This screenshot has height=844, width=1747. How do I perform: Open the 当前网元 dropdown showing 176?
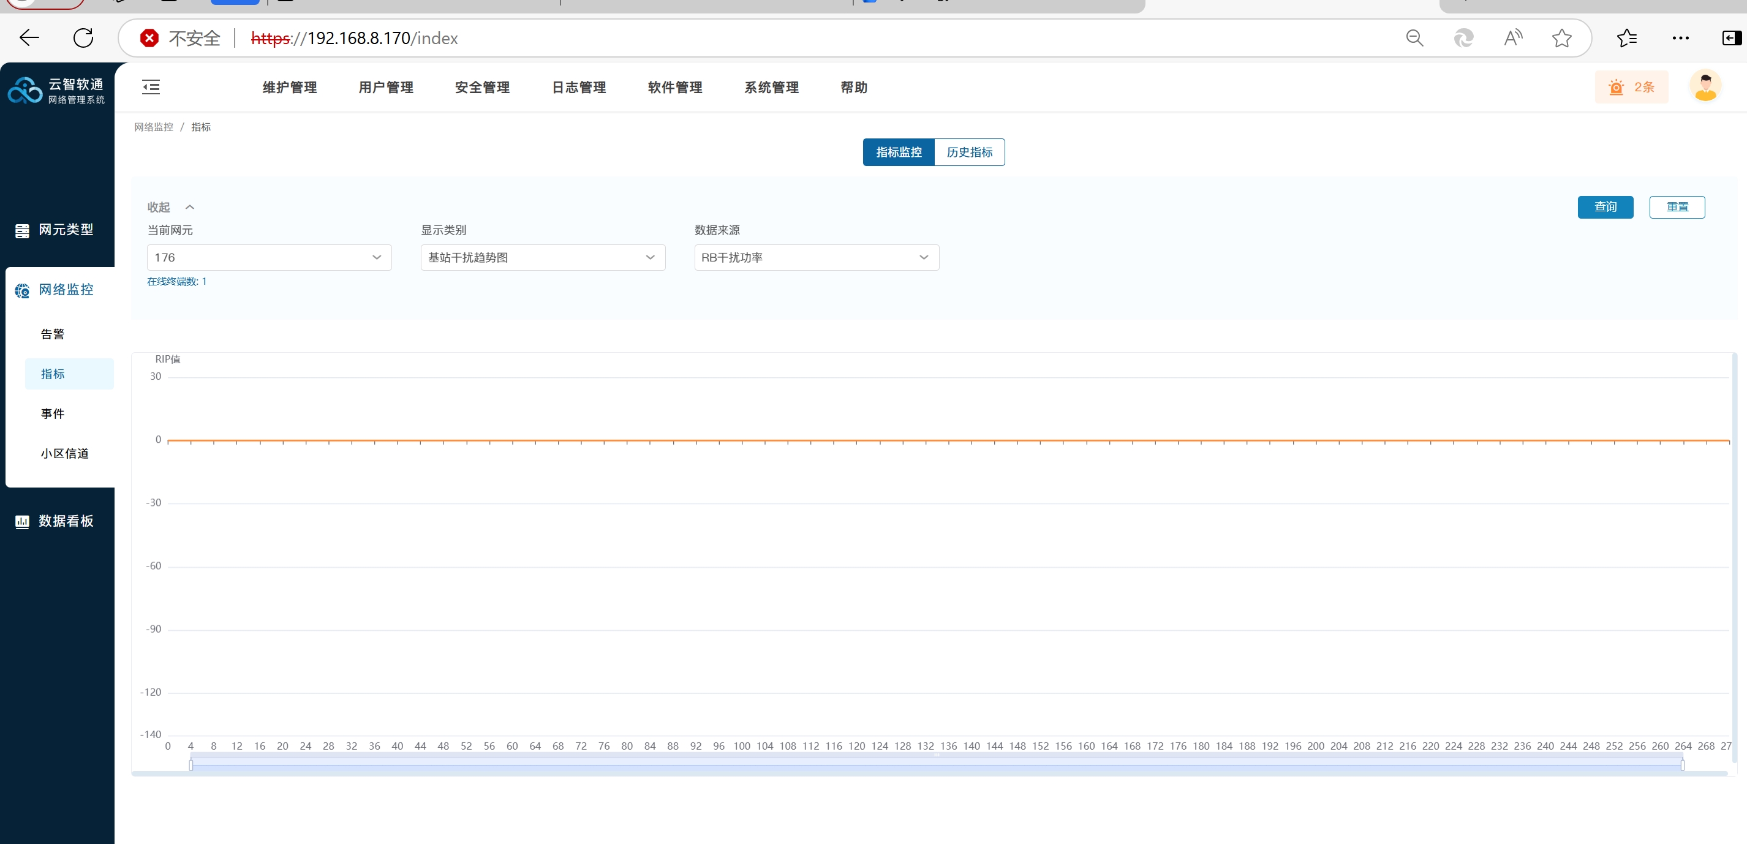270,257
